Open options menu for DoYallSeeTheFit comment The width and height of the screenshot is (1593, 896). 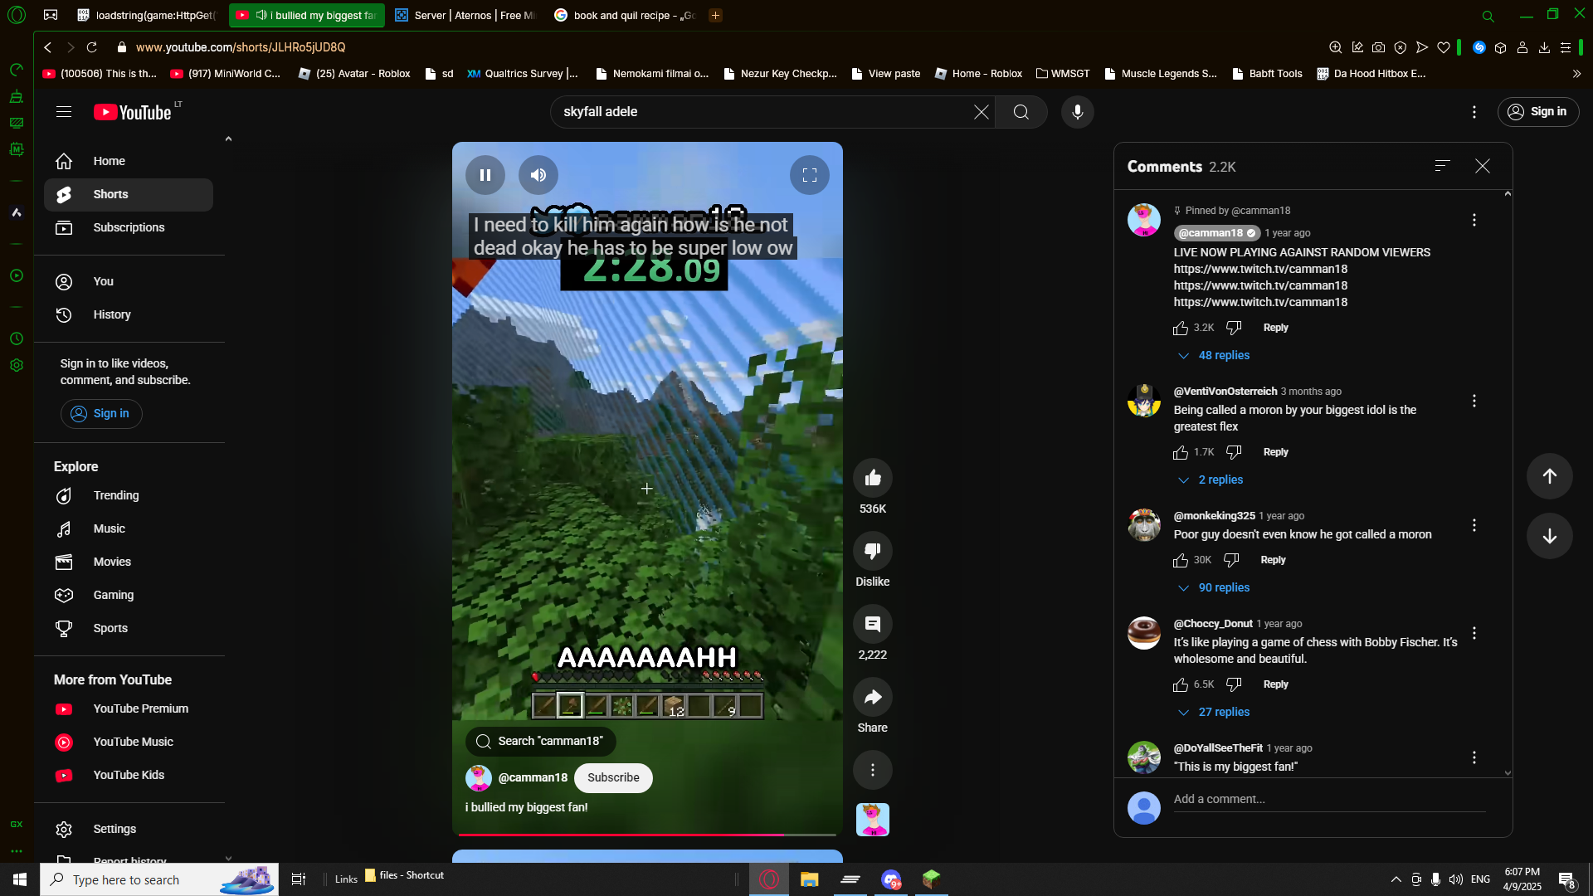tap(1474, 757)
